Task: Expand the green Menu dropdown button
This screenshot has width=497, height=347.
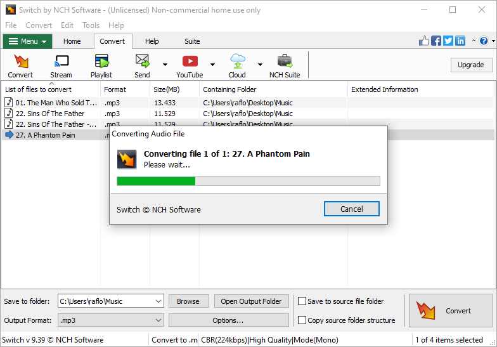Action: [x=27, y=42]
